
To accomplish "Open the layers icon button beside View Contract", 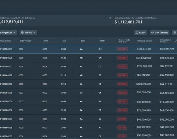I will [175, 33].
